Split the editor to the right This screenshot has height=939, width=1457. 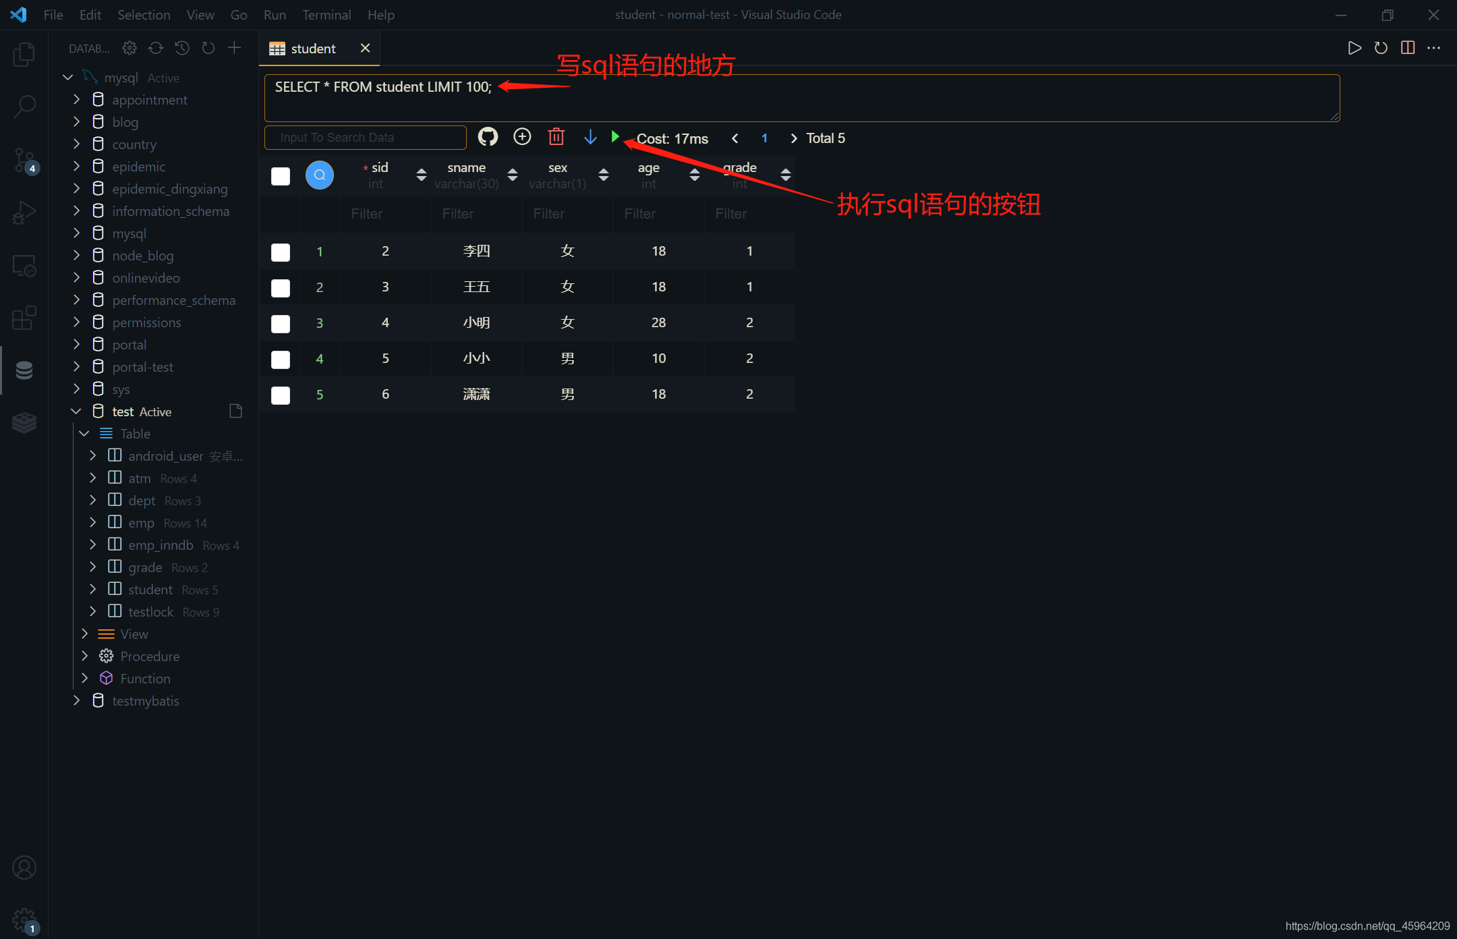pyautogui.click(x=1408, y=48)
